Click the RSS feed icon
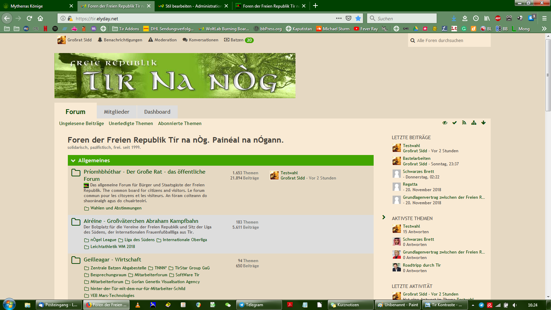Screen dimensions: 551x310 click(x=464, y=123)
